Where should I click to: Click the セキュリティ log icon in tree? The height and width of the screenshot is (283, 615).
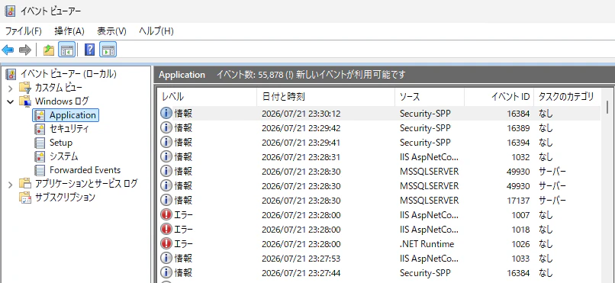[x=40, y=129]
